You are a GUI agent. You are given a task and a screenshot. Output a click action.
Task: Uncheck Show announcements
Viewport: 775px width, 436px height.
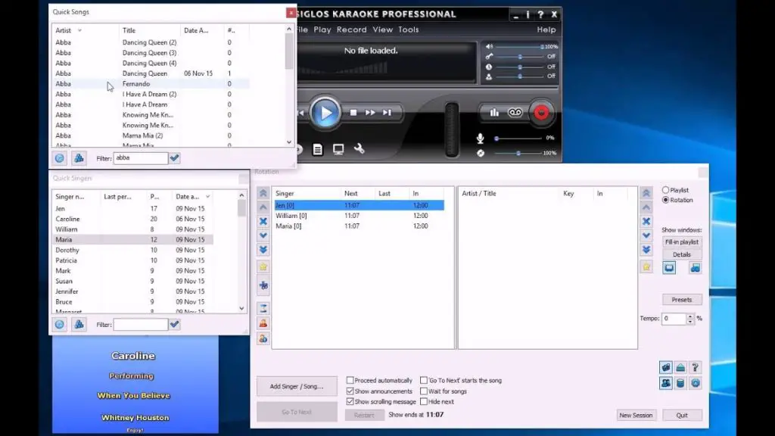350,391
